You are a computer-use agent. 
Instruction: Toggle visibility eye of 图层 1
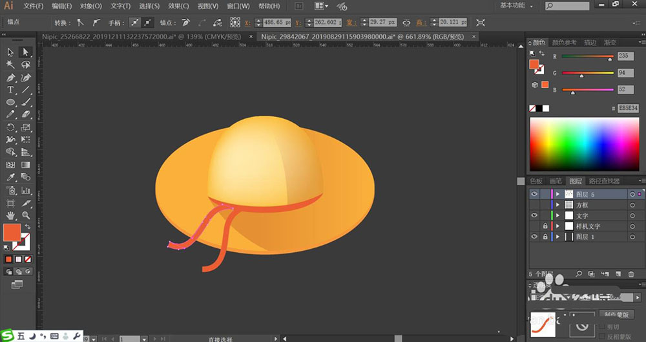pos(534,237)
